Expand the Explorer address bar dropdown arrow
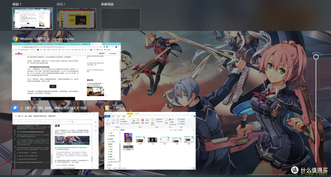 170,130
